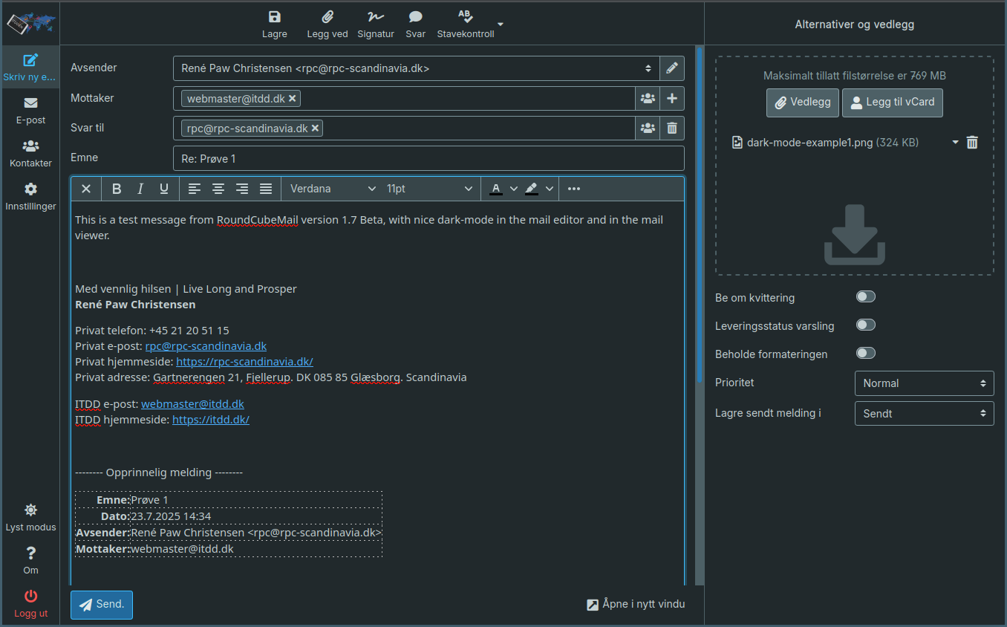Image resolution: width=1007 pixels, height=627 pixels.
Task: Open the Prioritet dropdown
Action: (x=924, y=383)
